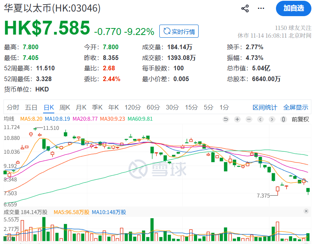Click the 总市值 value 5.04亿
The height and width of the screenshot is (244, 321).
261,68
